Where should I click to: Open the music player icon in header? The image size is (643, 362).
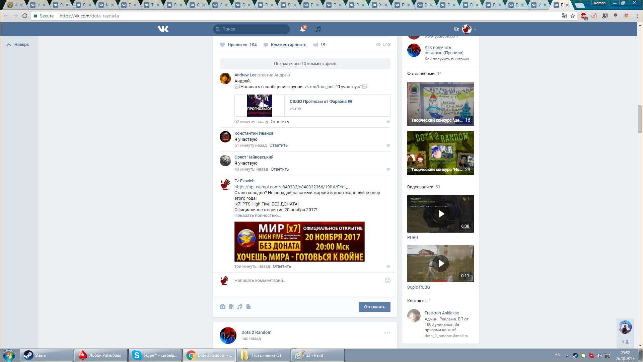[x=318, y=29]
